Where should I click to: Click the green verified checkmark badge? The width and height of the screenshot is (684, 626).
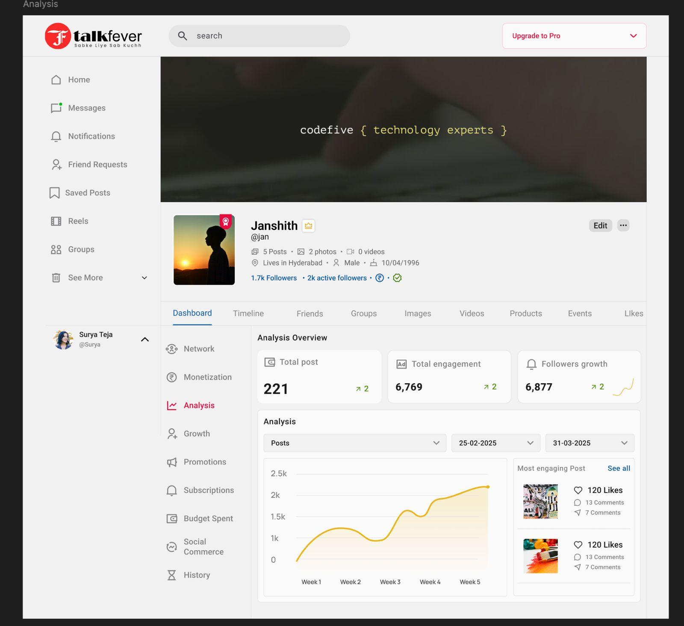pyautogui.click(x=397, y=278)
